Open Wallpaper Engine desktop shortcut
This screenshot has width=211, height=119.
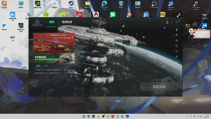tap(171, 5)
